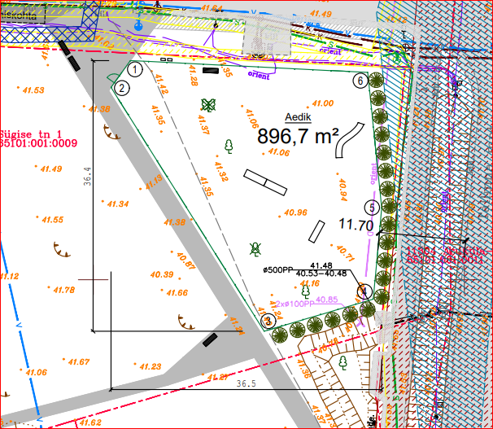
Task: Select circled corner marker 6
Action: point(359,81)
